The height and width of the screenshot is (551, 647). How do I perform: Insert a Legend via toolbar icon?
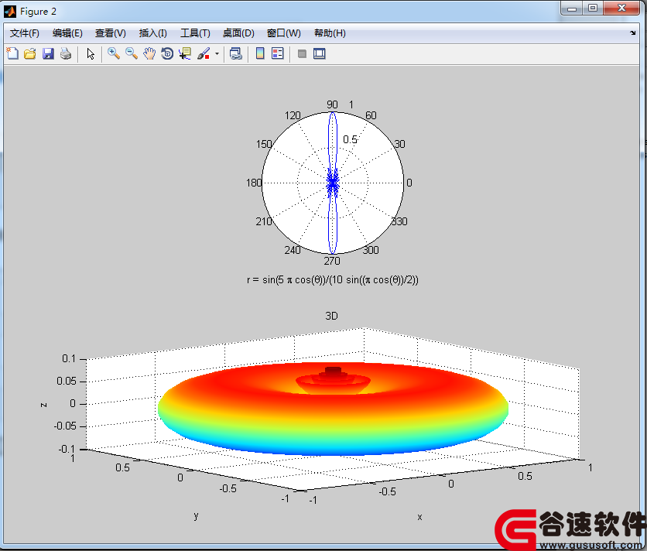[278, 53]
